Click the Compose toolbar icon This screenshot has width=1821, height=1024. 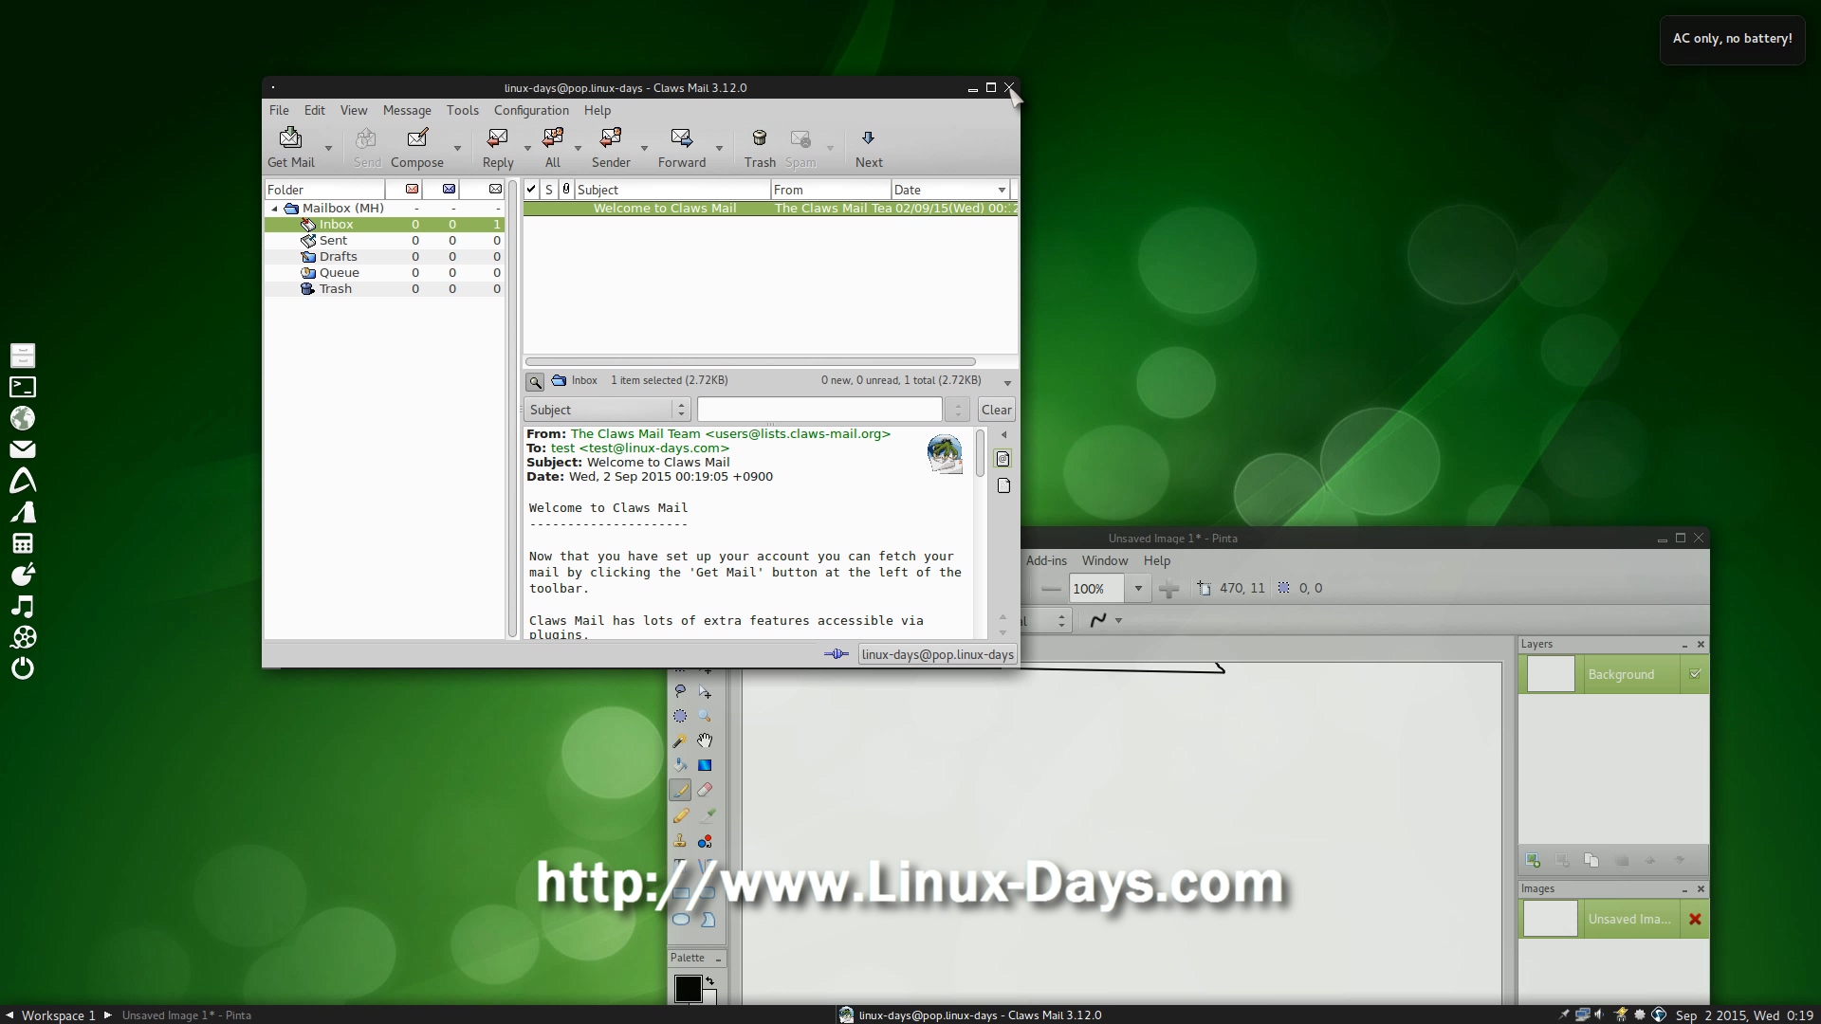point(416,139)
